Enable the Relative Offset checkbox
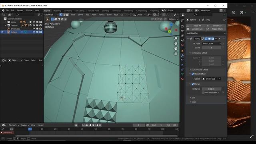 193,53
